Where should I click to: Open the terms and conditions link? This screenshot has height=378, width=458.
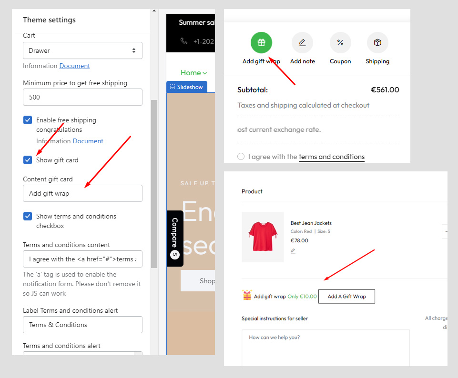pyautogui.click(x=332, y=157)
